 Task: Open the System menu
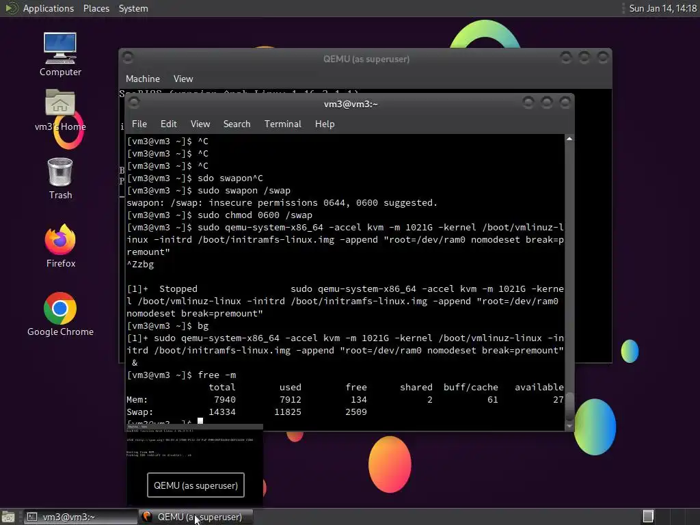pyautogui.click(x=133, y=8)
